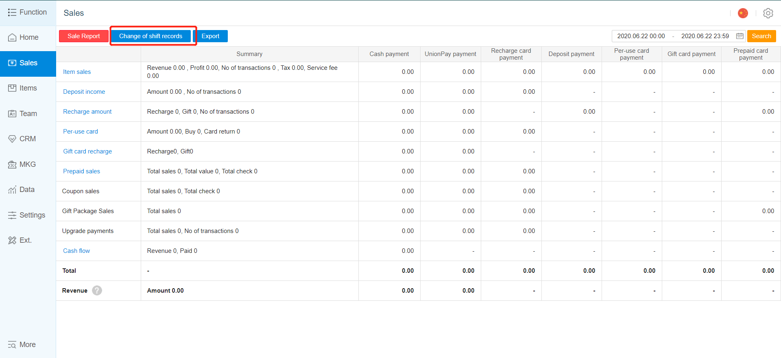Click the Gift card payment column header
The image size is (781, 358).
(x=692, y=54)
